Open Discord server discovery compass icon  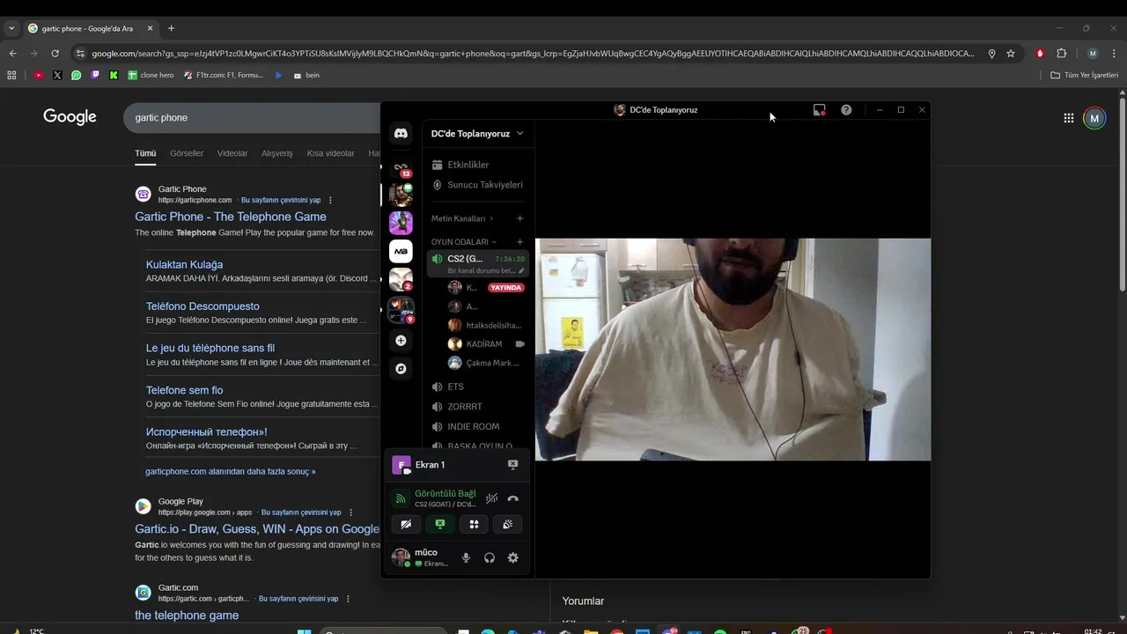401,369
